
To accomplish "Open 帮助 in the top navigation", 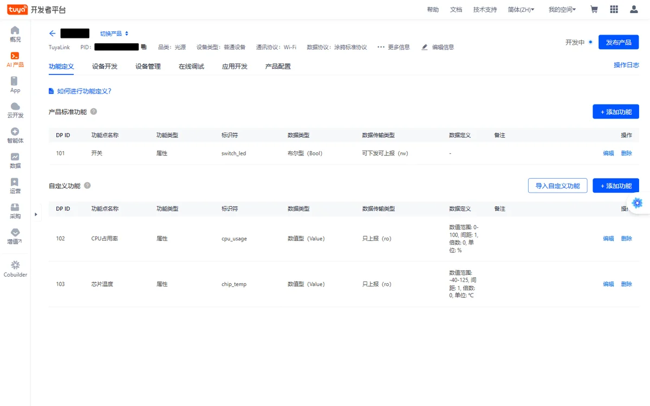I will pyautogui.click(x=433, y=10).
